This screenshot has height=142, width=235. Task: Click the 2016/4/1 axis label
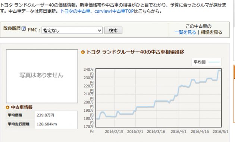(x=179, y=132)
